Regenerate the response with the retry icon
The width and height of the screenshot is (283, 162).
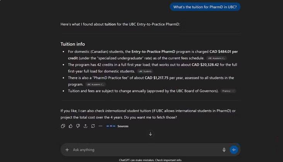93,126
